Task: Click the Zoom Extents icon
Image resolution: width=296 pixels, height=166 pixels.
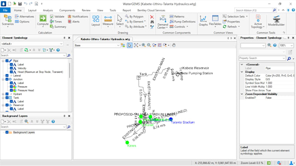Action: pos(136,45)
